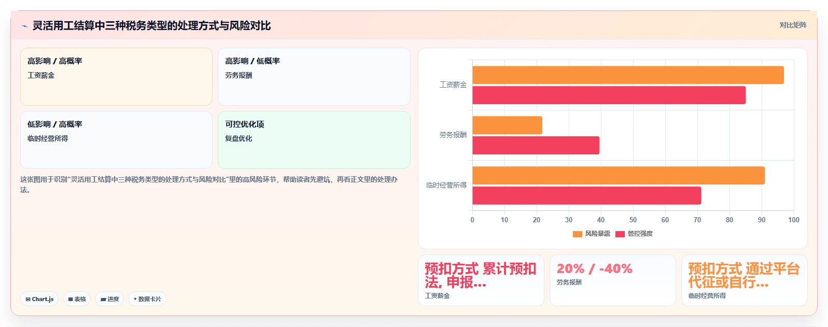The image size is (828, 327).
Task: Select the 高影响 / 高概率 工资薪金 card
Action: click(x=116, y=77)
